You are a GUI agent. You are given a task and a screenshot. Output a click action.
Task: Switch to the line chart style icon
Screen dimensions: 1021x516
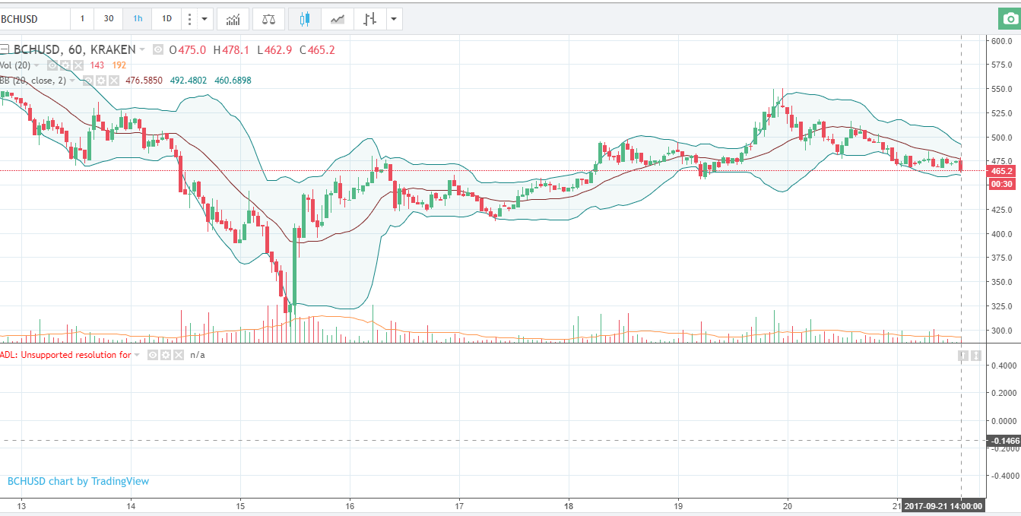pos(337,19)
